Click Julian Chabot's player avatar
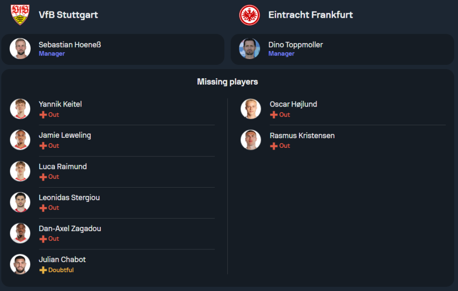The image size is (458, 291). click(20, 264)
